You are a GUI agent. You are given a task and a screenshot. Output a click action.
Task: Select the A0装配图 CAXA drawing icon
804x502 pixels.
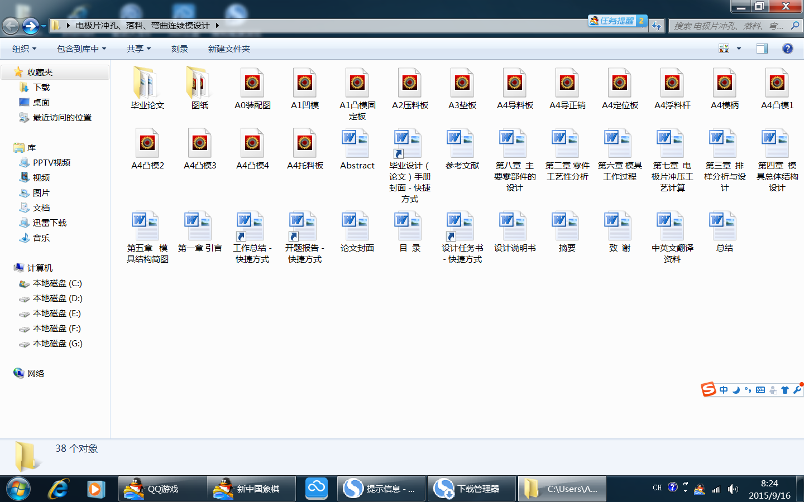pyautogui.click(x=252, y=84)
